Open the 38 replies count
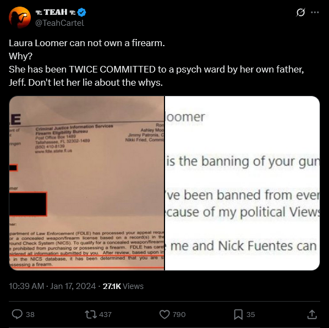The height and width of the screenshot is (328, 329). (30, 314)
